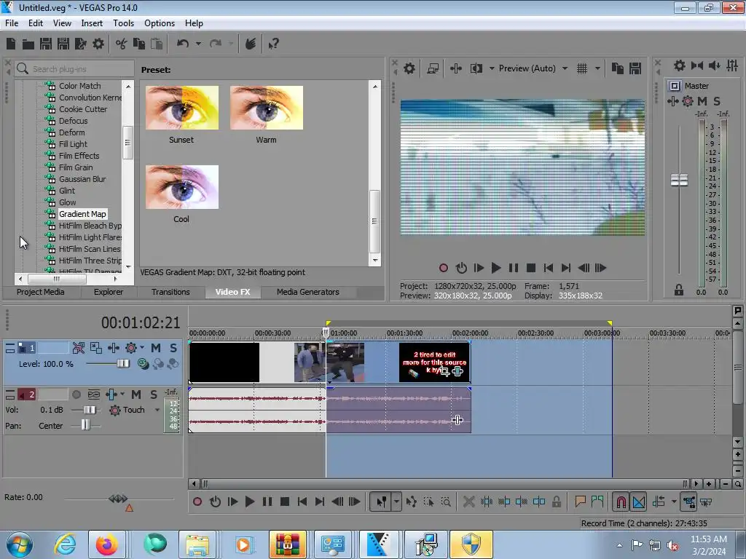
Task: Choose the Sunset preset thumbnail
Action: pyautogui.click(x=181, y=108)
